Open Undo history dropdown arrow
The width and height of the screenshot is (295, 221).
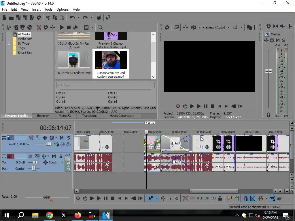(x=78, y=18)
